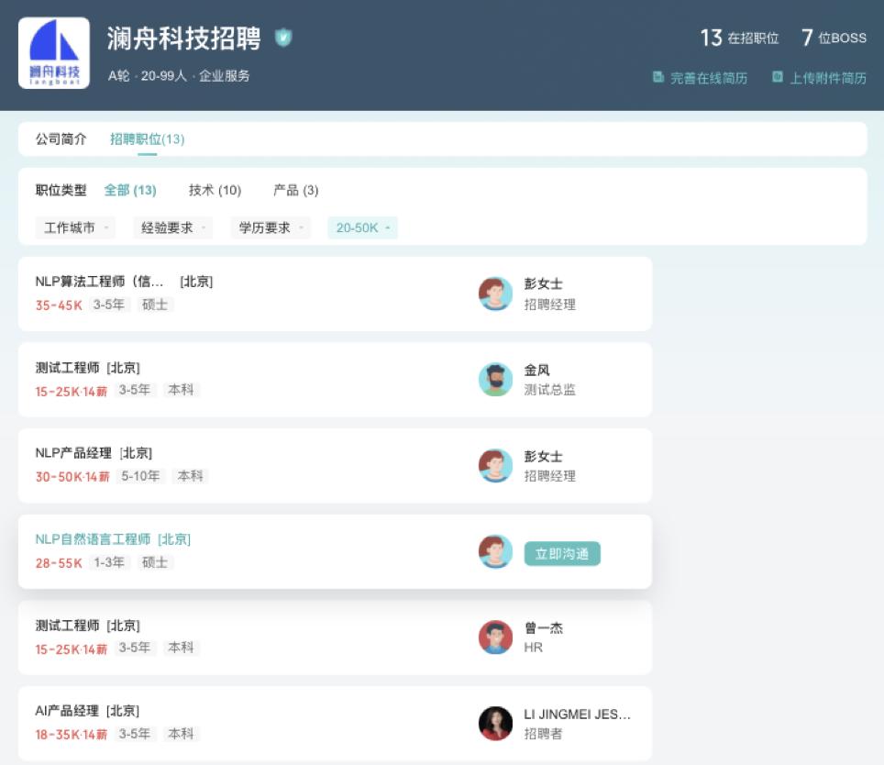Screen dimensions: 884x765
Task: Open 学历要求 dropdown
Action: pyautogui.click(x=271, y=227)
